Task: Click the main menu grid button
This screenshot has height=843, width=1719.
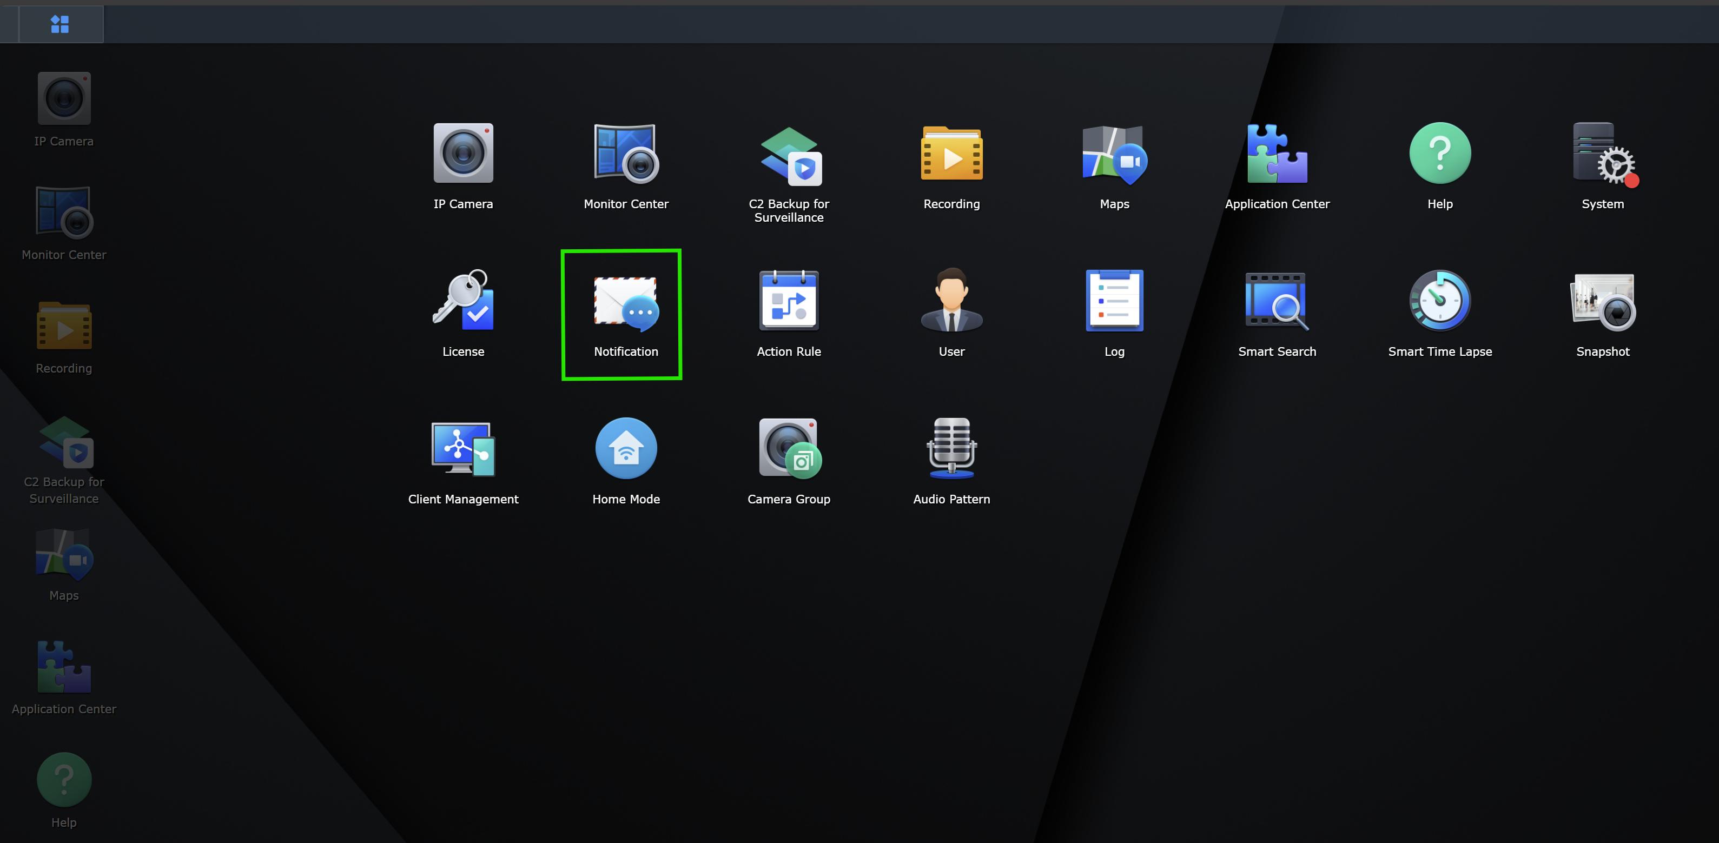Action: point(60,24)
